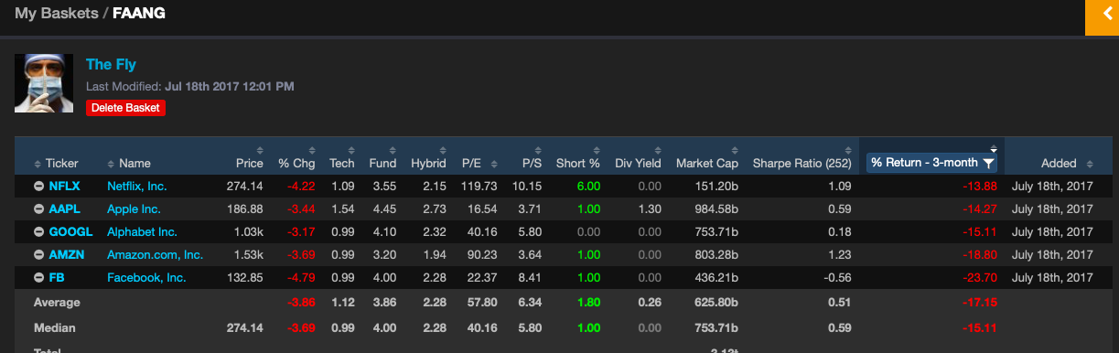Image resolution: width=1119 pixels, height=353 pixels.
Task: Open Netflix, Inc. company link
Action: [136, 186]
